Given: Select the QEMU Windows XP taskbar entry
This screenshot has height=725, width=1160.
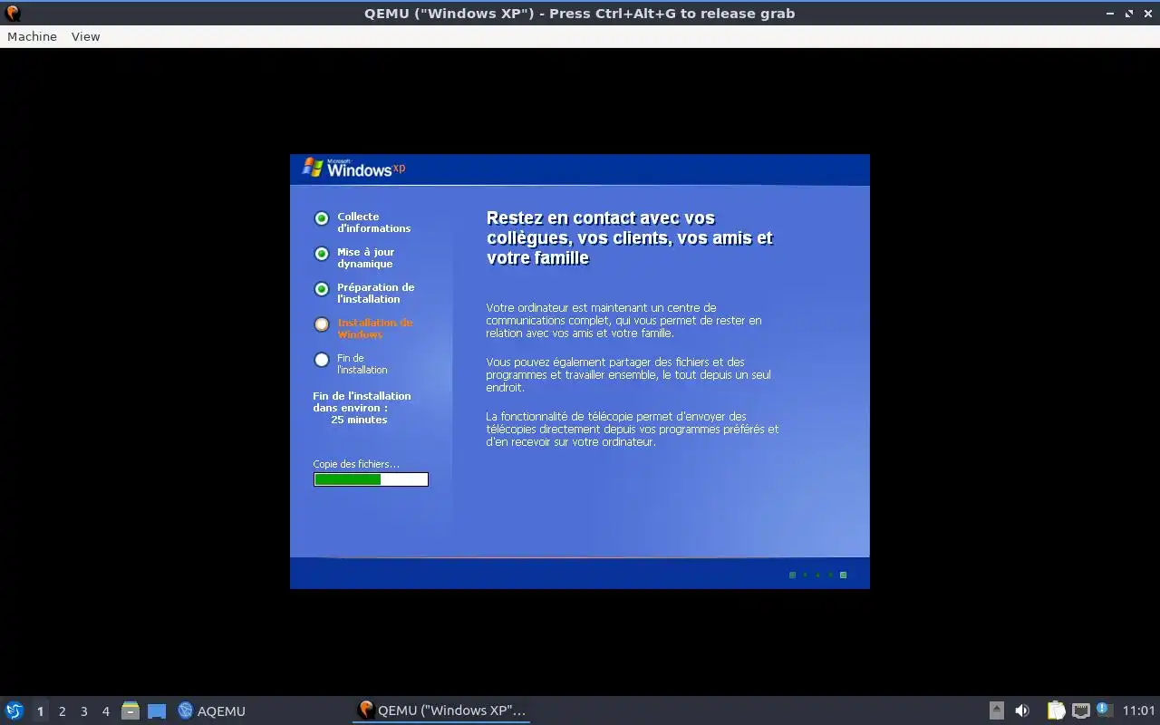Looking at the screenshot, I should point(441,710).
